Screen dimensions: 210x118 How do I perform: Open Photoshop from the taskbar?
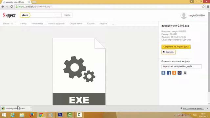click(x=60, y=115)
